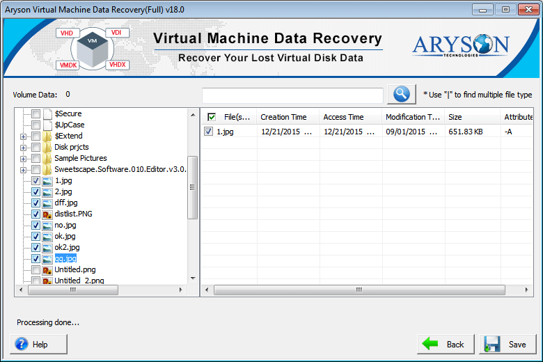Uncheck the qq.jpg checkbox
Viewport: 543px width, 362px height.
click(36, 258)
